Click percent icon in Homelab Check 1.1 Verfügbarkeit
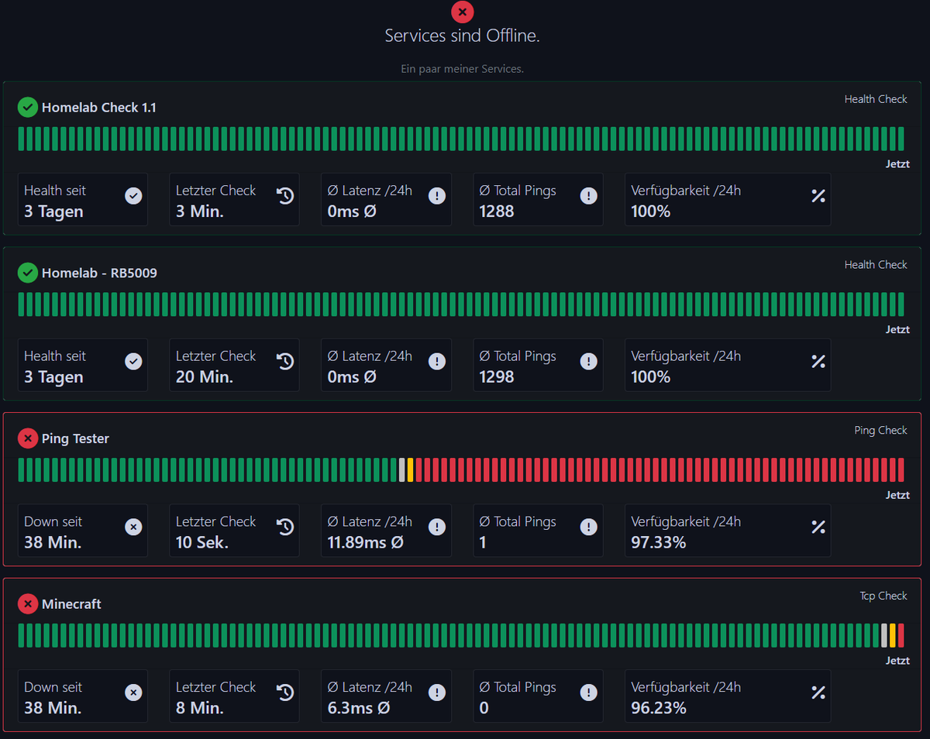Image resolution: width=930 pixels, height=739 pixels. [x=818, y=196]
